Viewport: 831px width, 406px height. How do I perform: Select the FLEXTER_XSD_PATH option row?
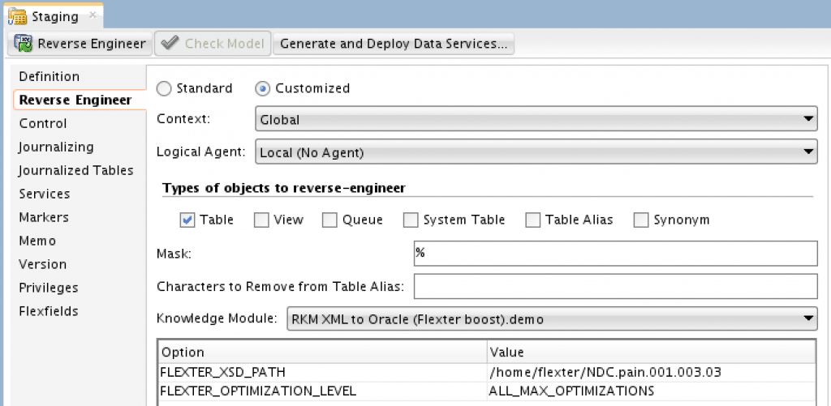coord(323,373)
